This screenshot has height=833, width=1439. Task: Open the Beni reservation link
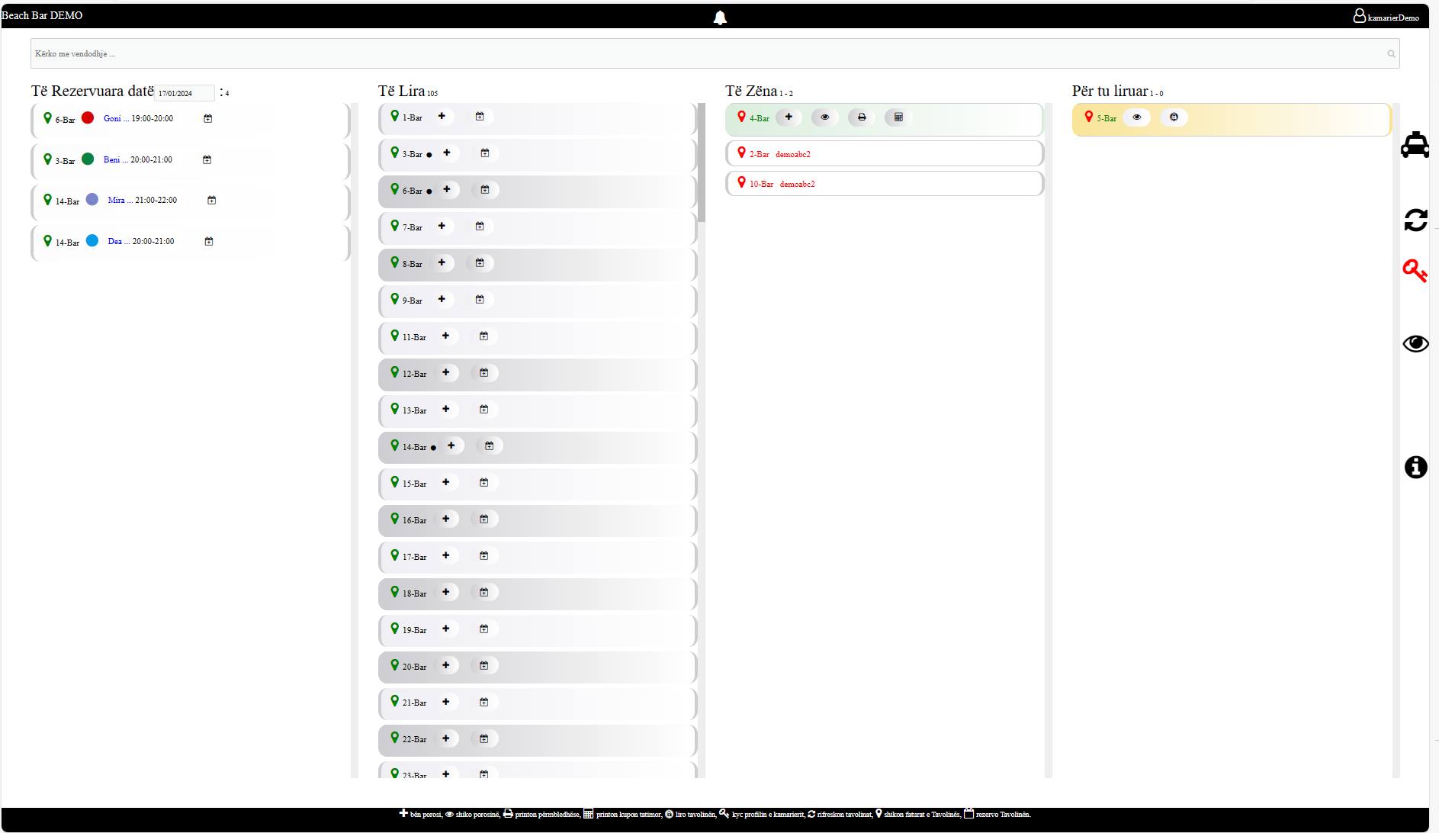pyautogui.click(x=116, y=160)
